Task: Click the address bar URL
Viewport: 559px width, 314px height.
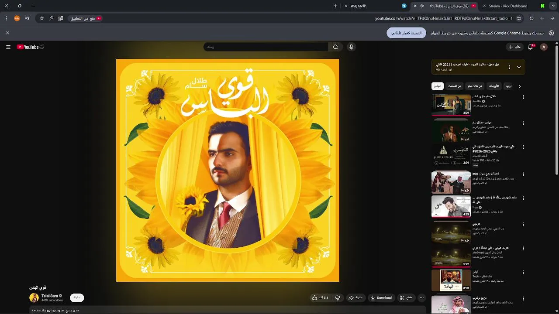Action: point(444,18)
